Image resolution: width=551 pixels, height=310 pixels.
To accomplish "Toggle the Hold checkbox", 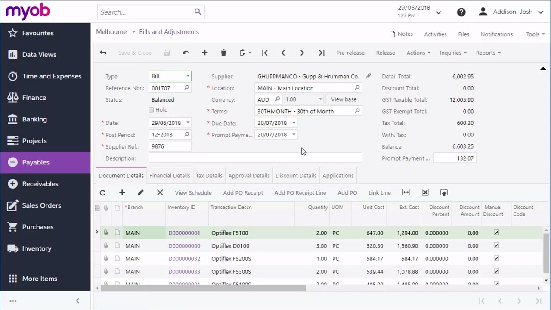I will point(151,110).
